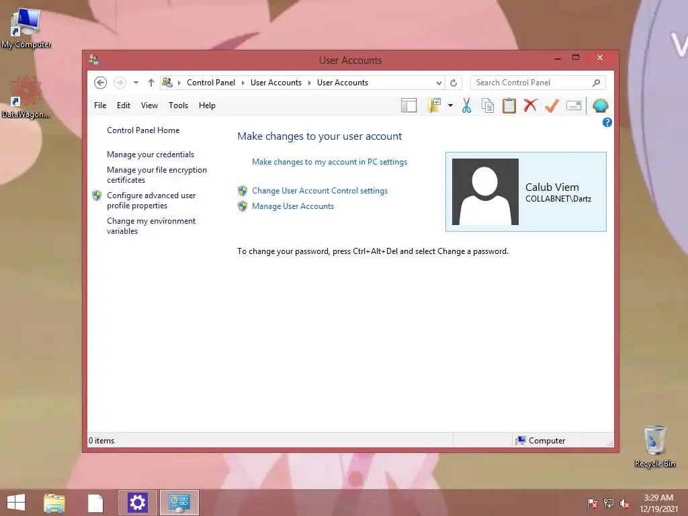Click the envelope toolbar icon
This screenshot has height=516, width=688.
point(574,105)
